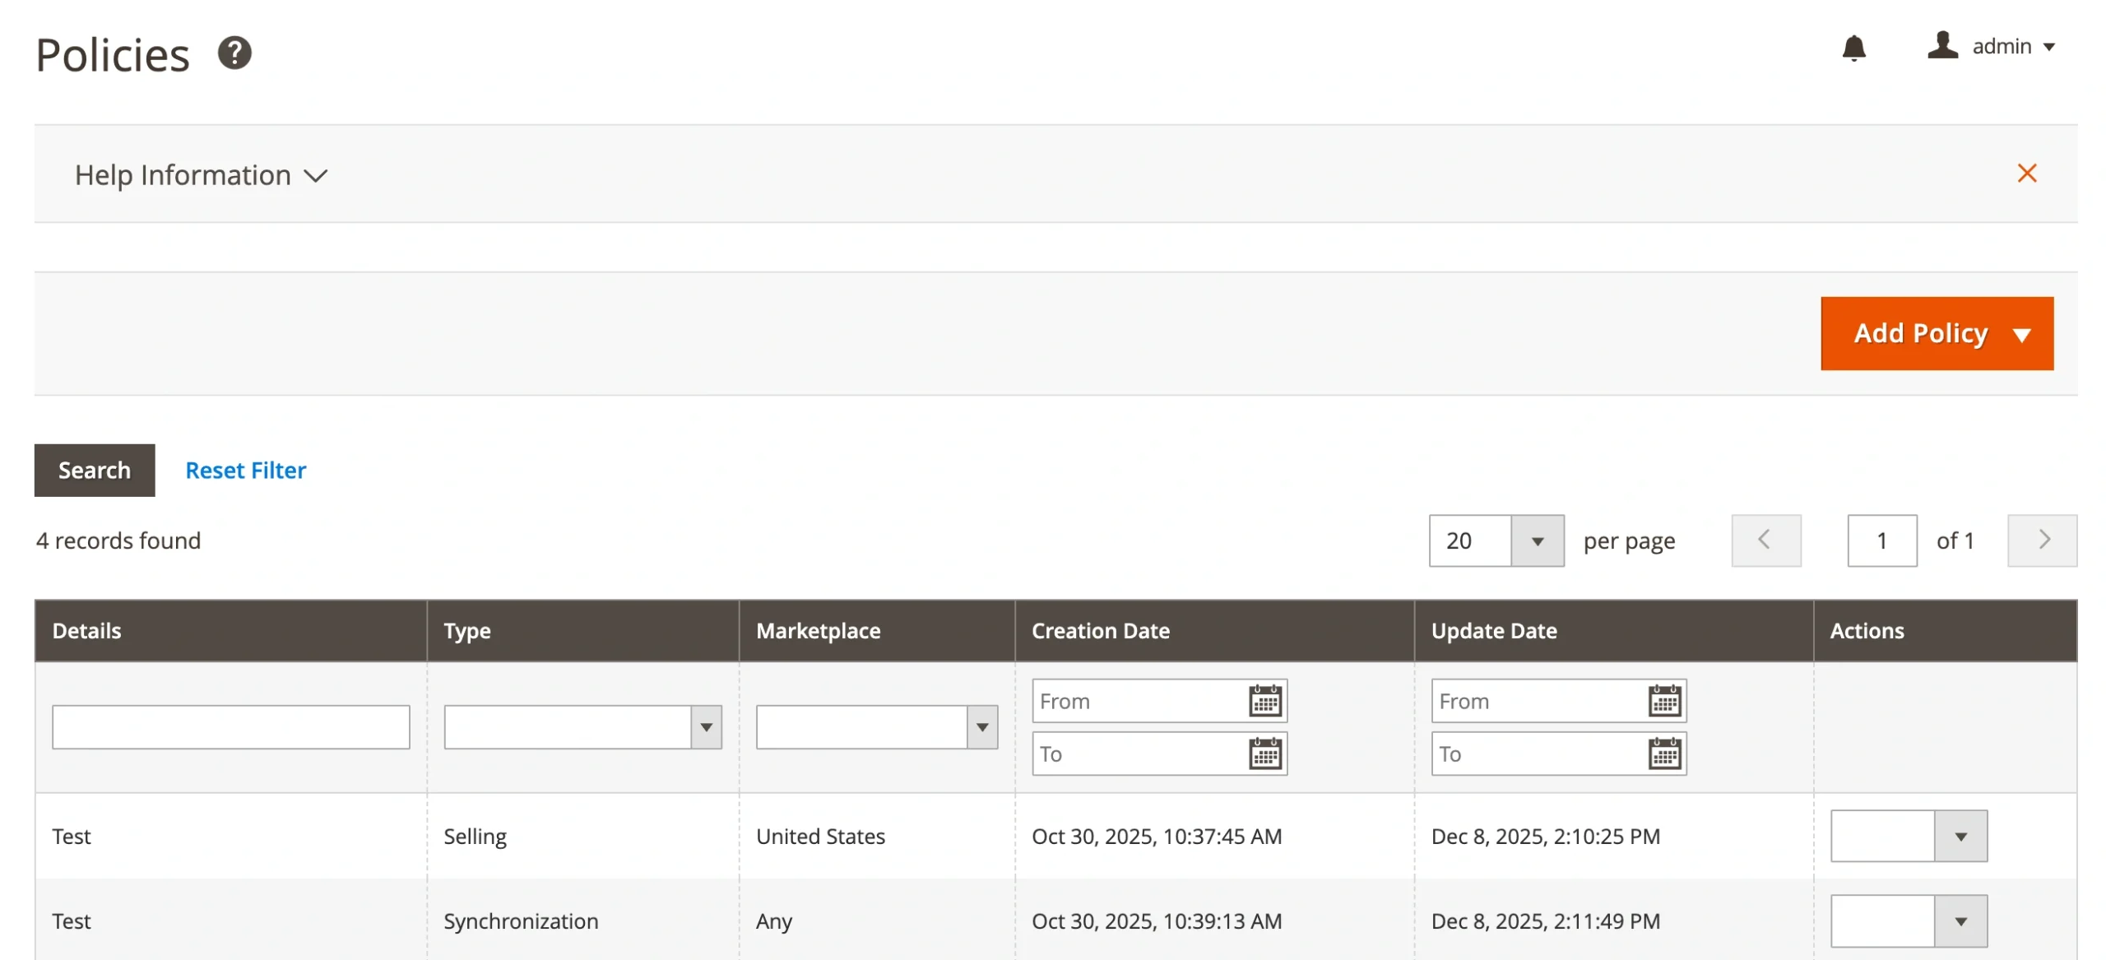2106x960 pixels.
Task: Open Creation Date From calendar picker
Action: [x=1264, y=702]
